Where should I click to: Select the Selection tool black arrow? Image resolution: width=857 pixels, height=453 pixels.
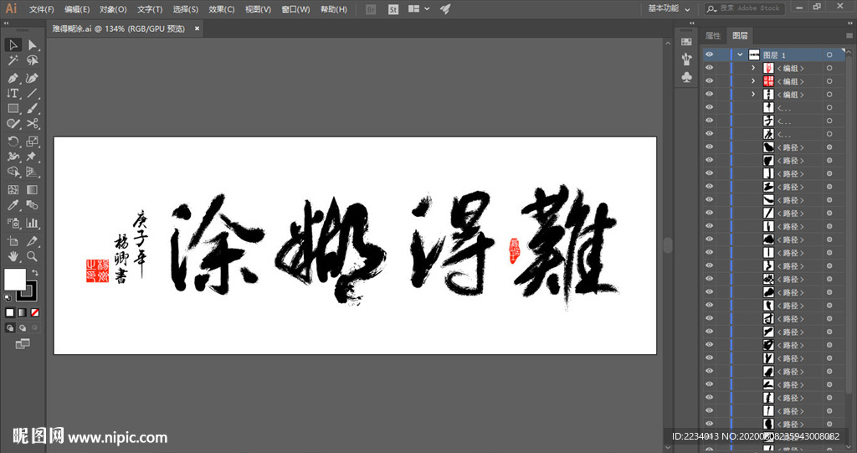[x=13, y=45]
